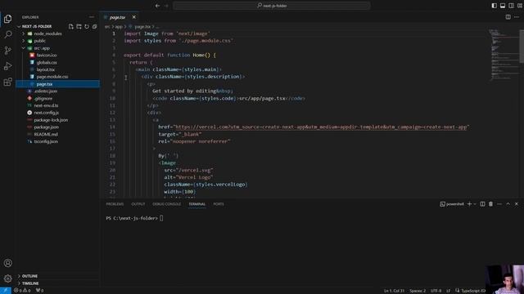This screenshot has width=524, height=294.
Task: Switch to the Ports tab
Action: [219, 204]
